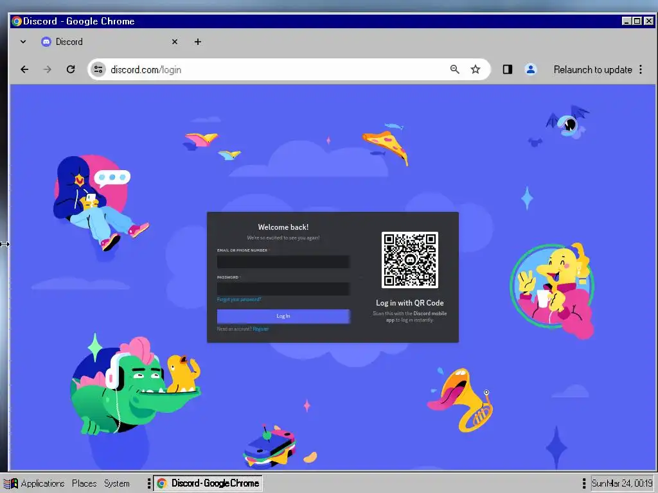The height and width of the screenshot is (493, 658).
Task: Select Discord - Google Chrome taskbar entry
Action: [x=208, y=483]
